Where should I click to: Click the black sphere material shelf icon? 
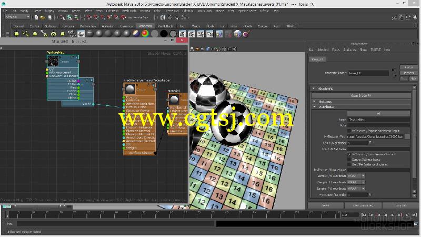click(x=164, y=34)
